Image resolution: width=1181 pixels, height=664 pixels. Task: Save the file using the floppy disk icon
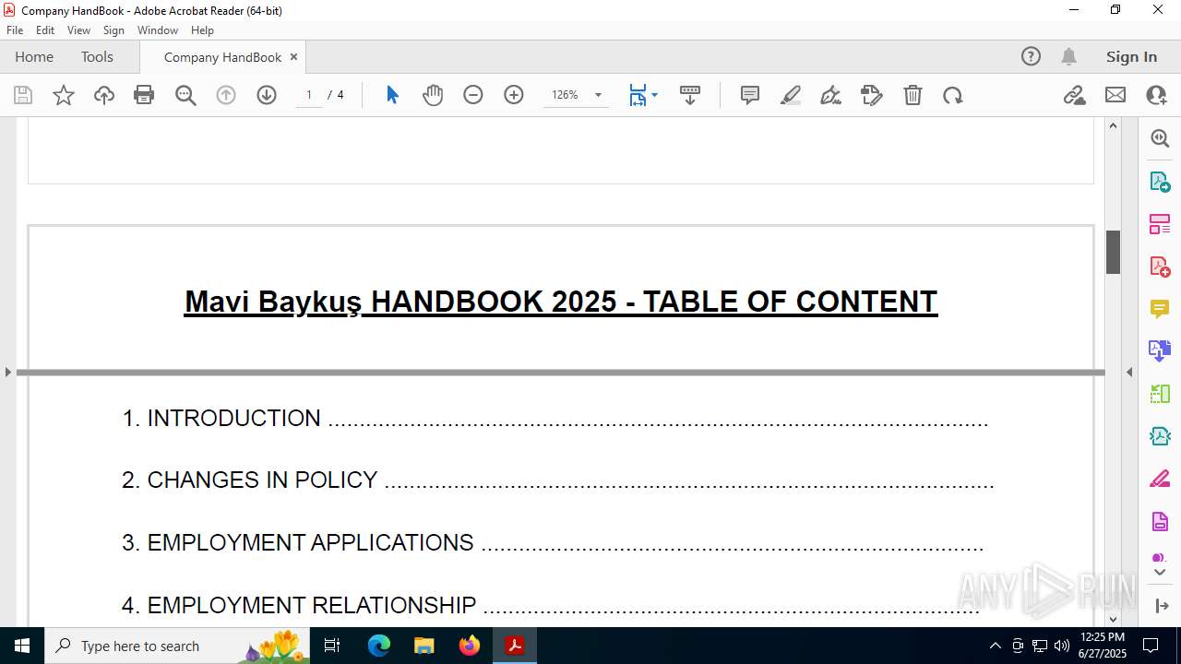pyautogui.click(x=23, y=95)
